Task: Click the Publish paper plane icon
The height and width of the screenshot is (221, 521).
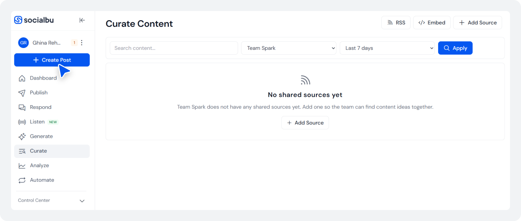Action: (x=22, y=93)
